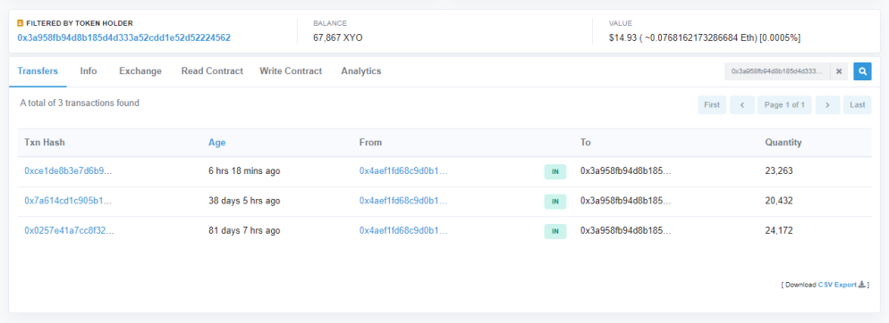Click the blue search magnifier button
Viewport: 889px width, 323px height.
click(862, 71)
